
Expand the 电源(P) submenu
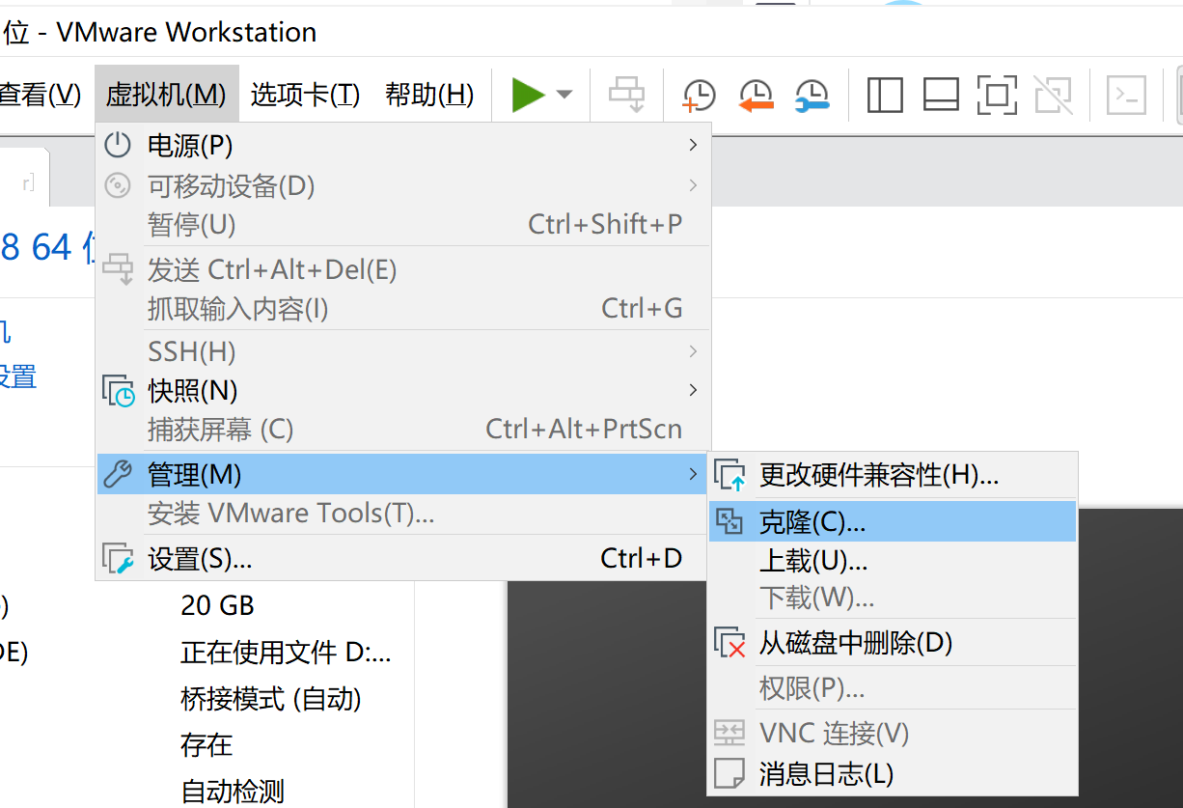tap(402, 146)
